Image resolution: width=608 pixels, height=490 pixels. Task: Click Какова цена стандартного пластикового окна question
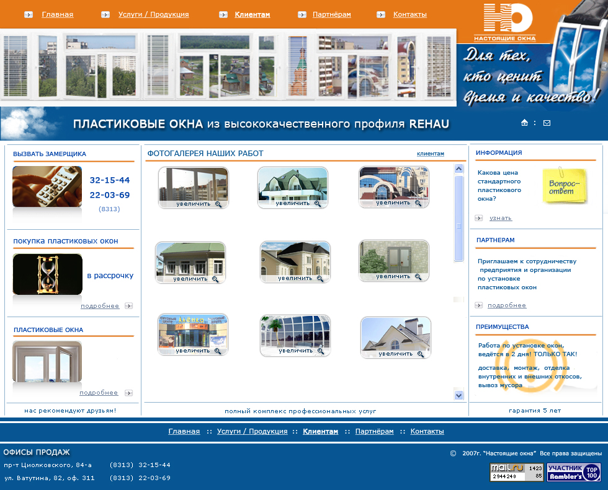tap(499, 185)
